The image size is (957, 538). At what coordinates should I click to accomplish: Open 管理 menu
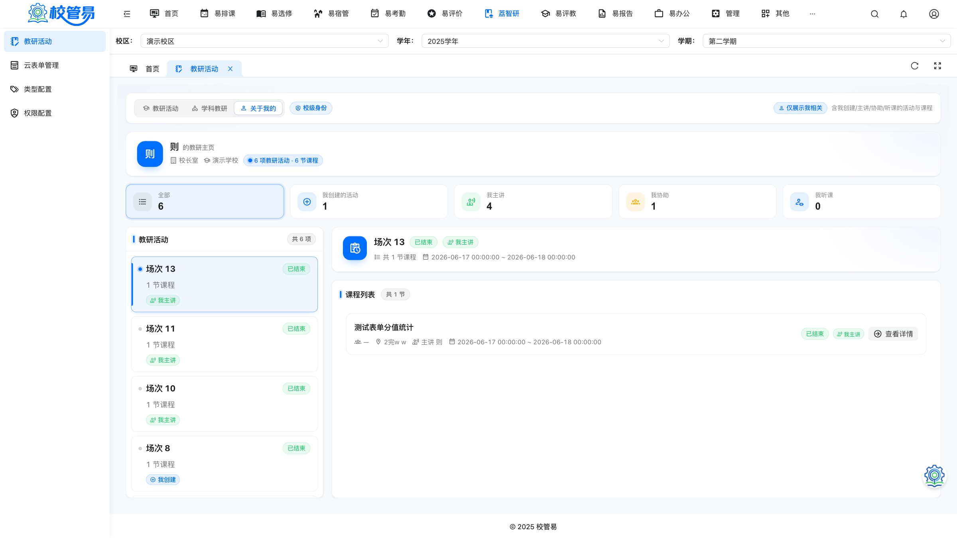point(725,14)
